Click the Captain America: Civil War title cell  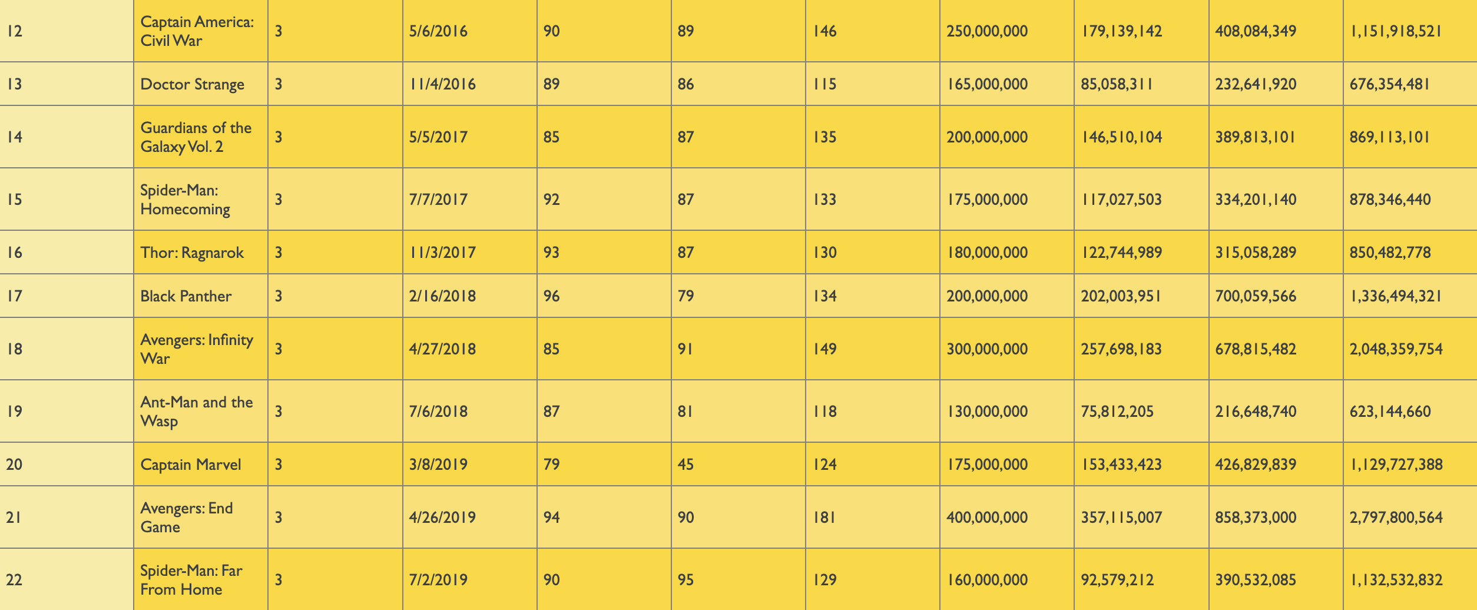[200, 31]
